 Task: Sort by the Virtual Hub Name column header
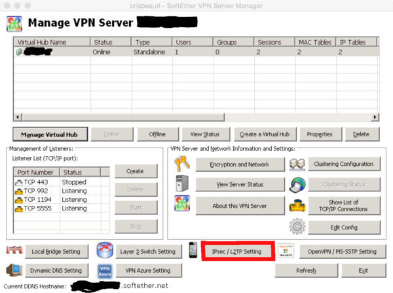pyautogui.click(x=52, y=42)
